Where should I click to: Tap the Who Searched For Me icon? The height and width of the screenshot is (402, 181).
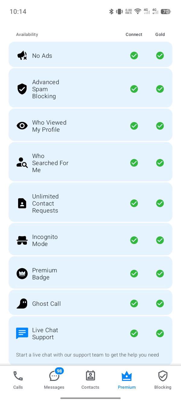pyautogui.click(x=22, y=163)
